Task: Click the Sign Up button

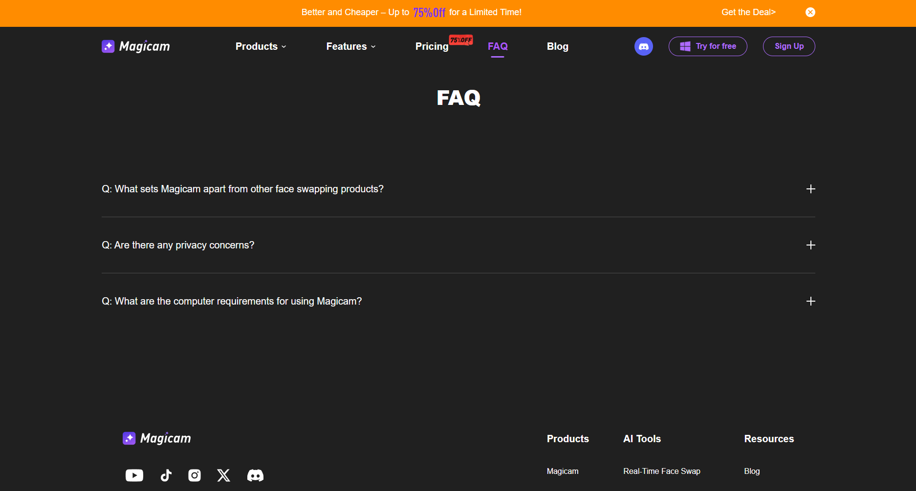Action: tap(789, 46)
